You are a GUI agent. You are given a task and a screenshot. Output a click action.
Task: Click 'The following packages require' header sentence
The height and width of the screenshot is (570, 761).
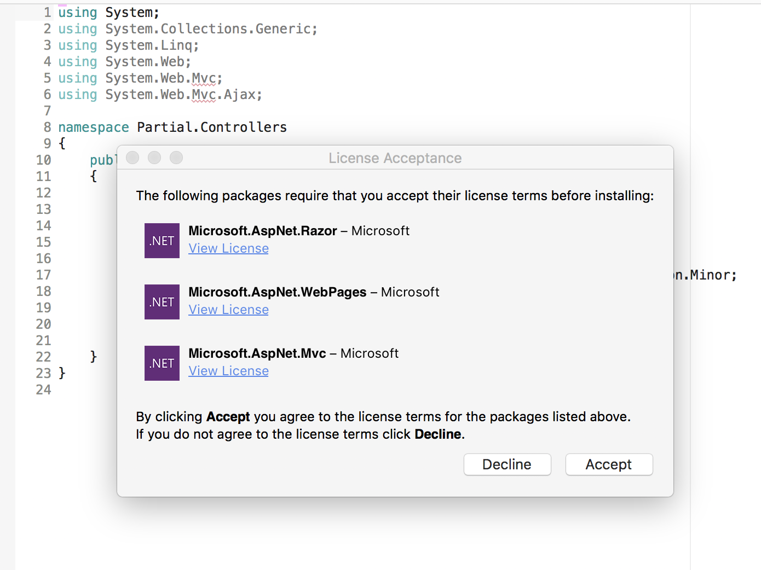[395, 196]
